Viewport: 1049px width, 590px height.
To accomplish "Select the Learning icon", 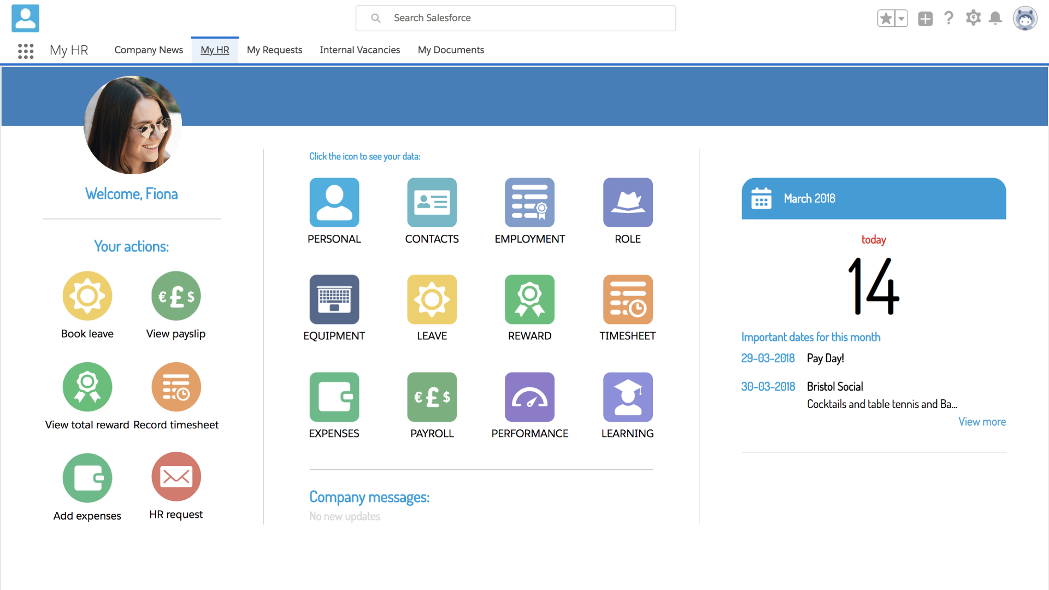I will [x=627, y=397].
